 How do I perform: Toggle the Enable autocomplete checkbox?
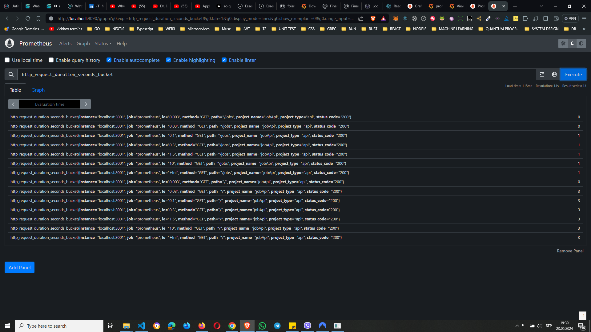[x=109, y=60]
